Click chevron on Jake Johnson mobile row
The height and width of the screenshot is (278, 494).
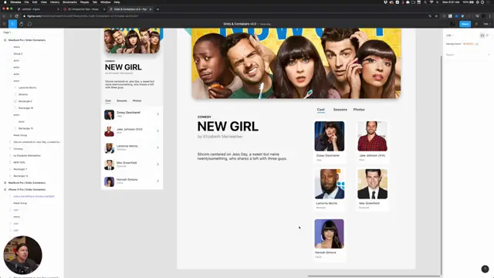[157, 131]
